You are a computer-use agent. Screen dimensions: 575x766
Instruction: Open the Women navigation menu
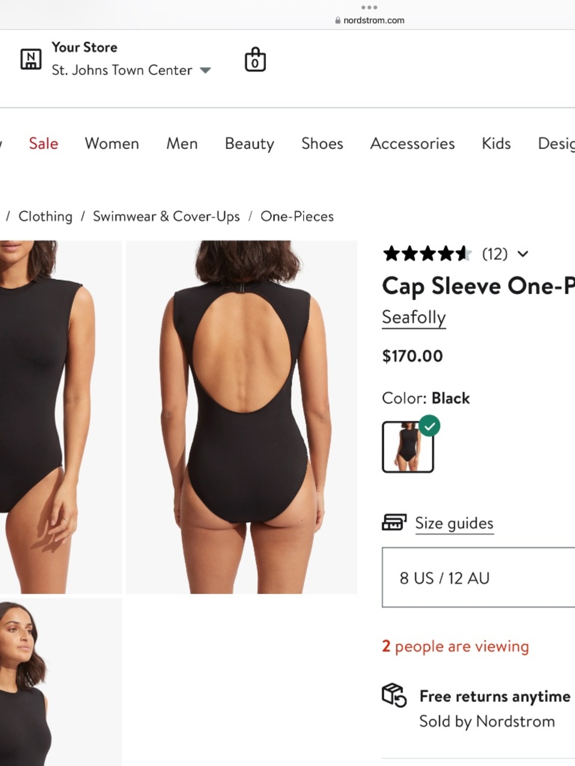click(x=112, y=144)
